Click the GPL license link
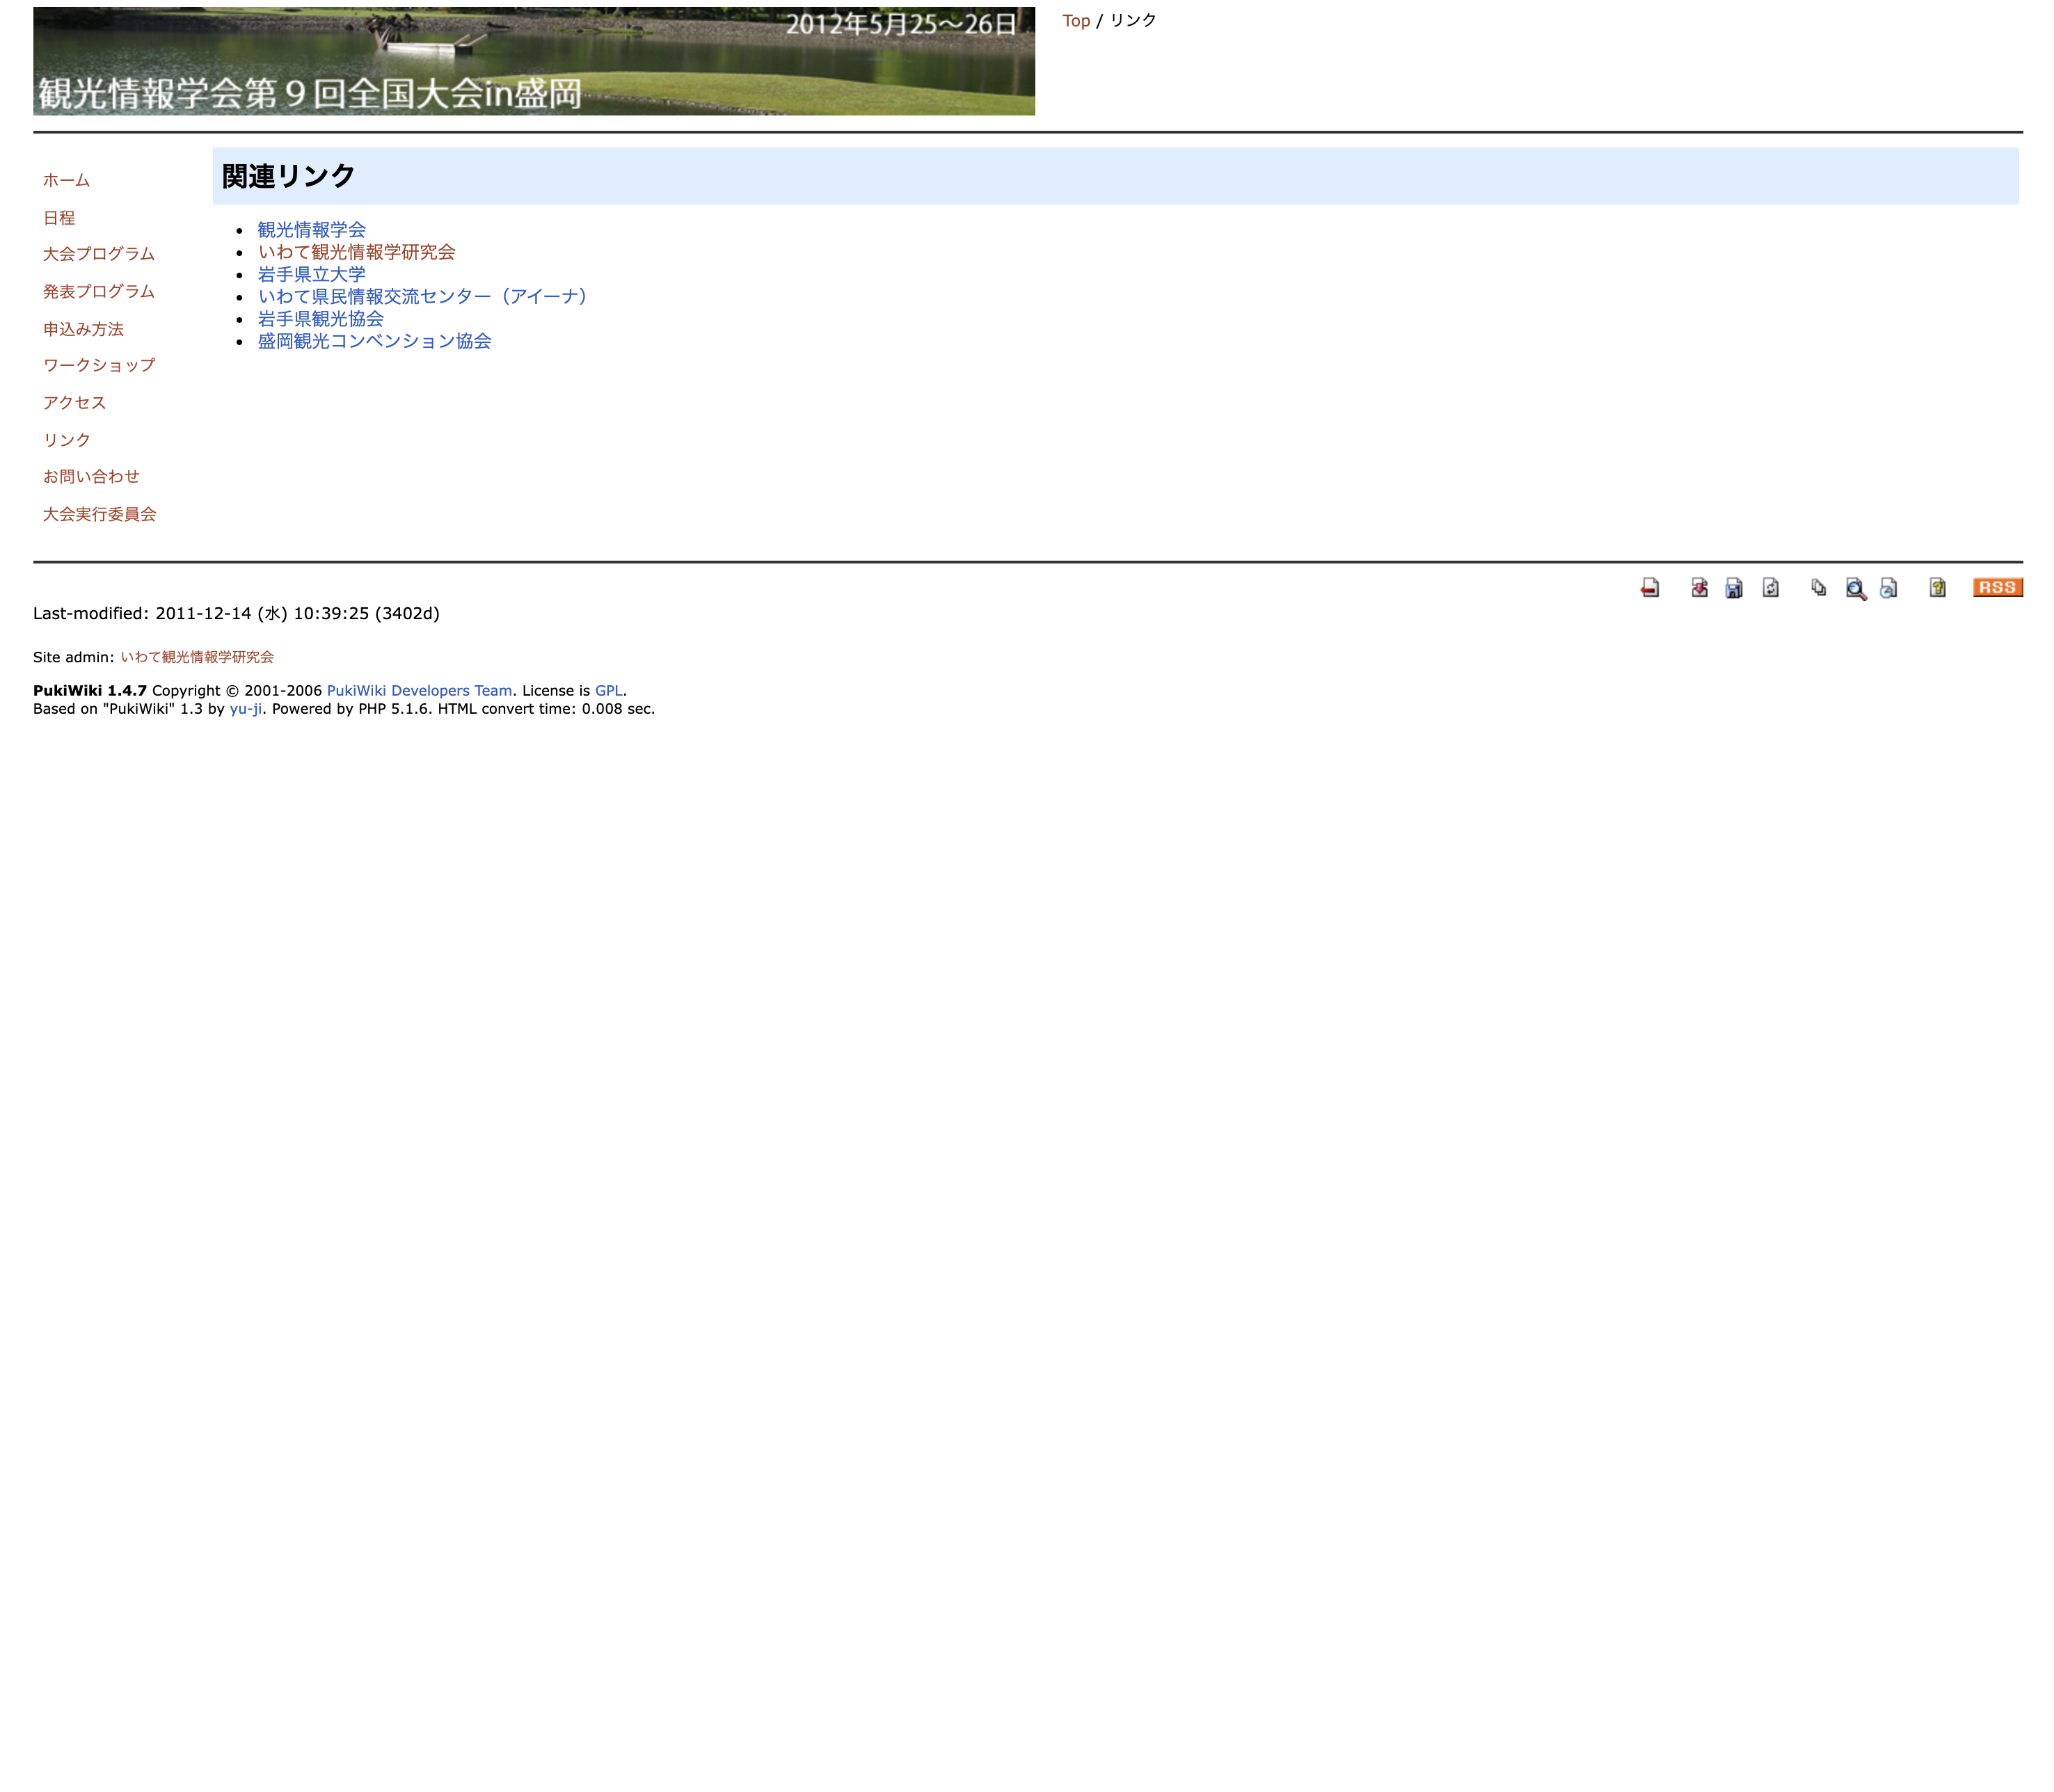This screenshot has width=2054, height=1792. 609,691
